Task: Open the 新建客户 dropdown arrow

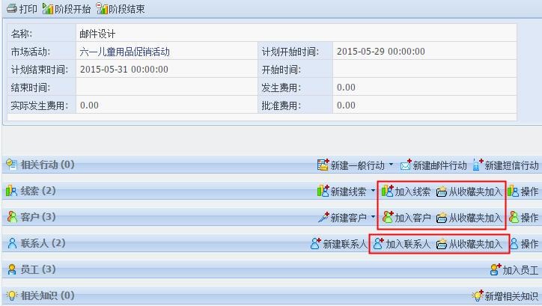Action: click(x=373, y=217)
